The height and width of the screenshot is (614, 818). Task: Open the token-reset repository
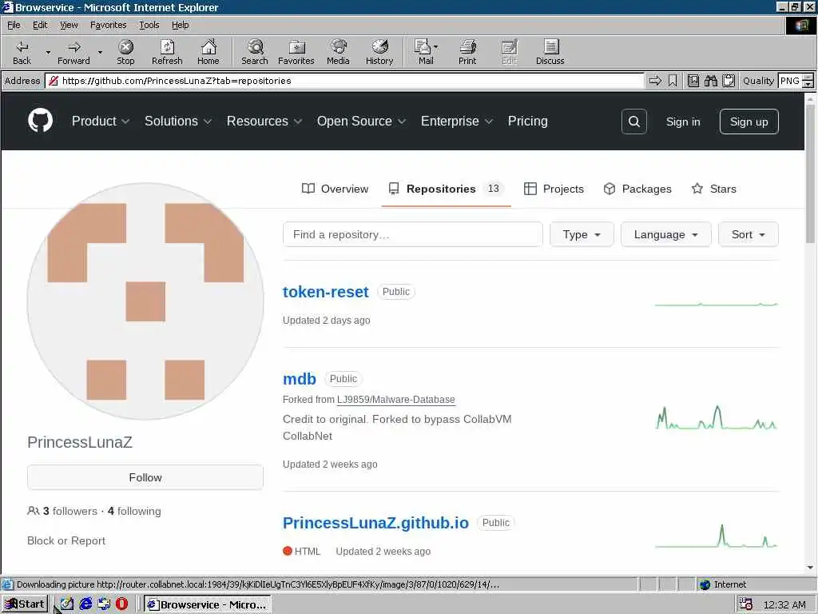(x=326, y=292)
